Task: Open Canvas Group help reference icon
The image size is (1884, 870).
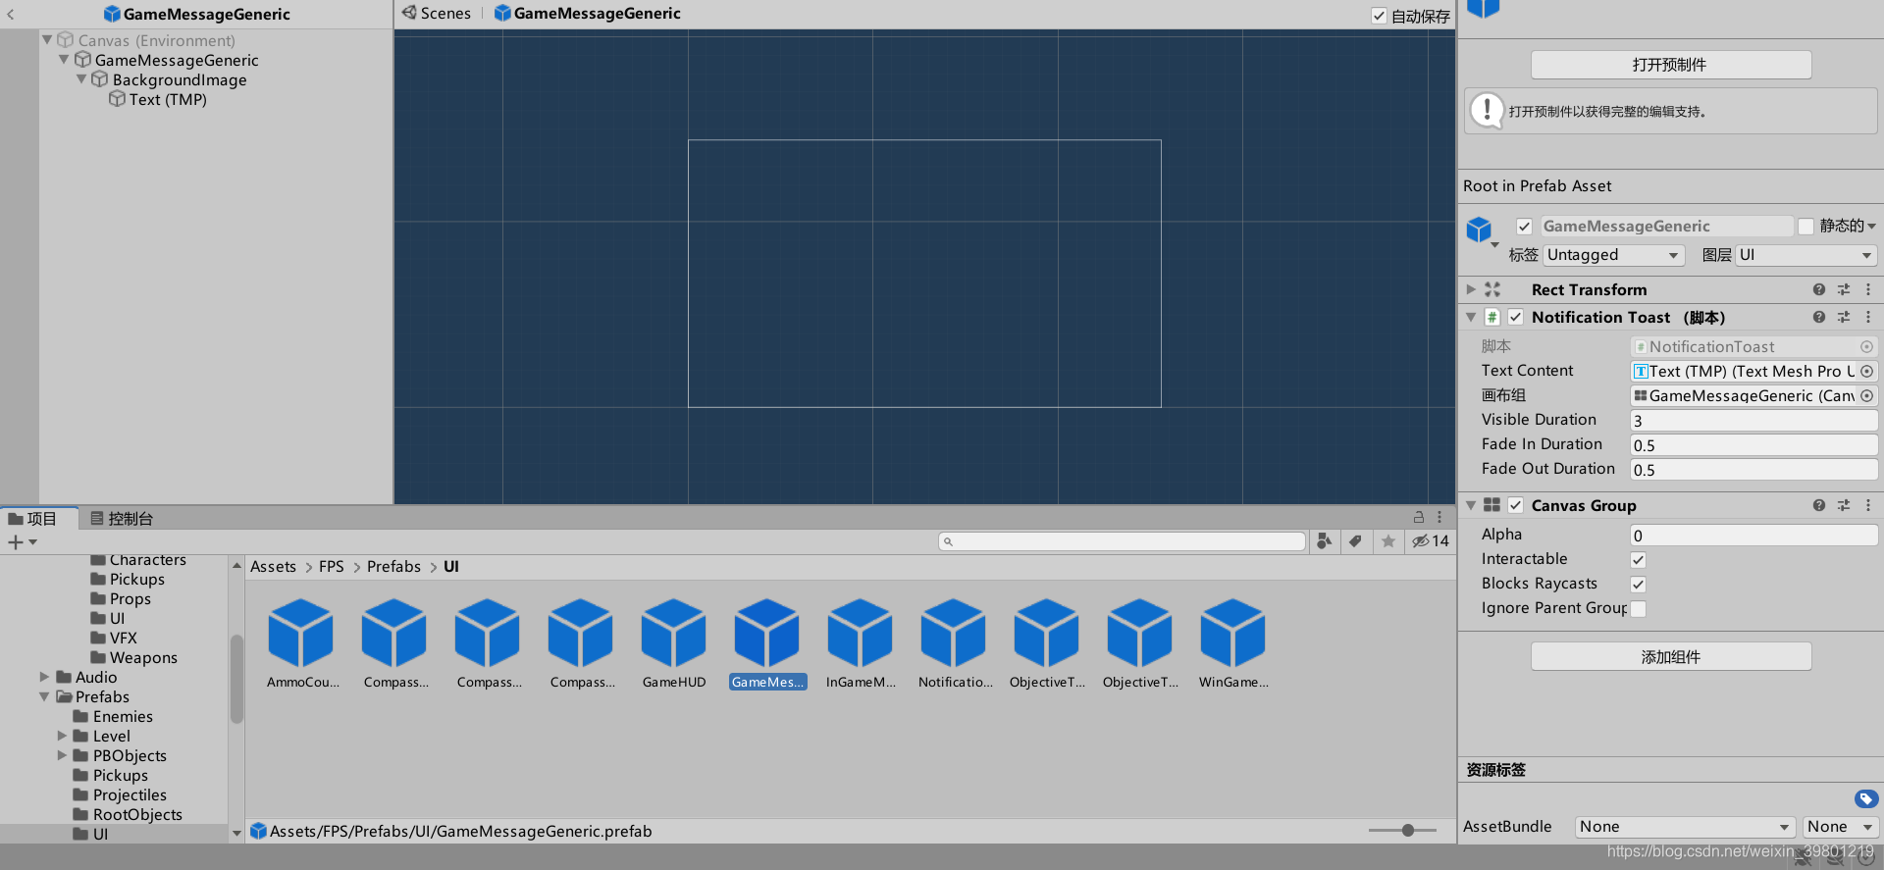Action: pyautogui.click(x=1819, y=505)
